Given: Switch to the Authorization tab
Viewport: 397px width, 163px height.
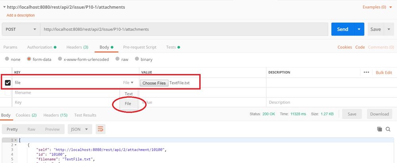Looking at the screenshot, I should (x=42, y=47).
